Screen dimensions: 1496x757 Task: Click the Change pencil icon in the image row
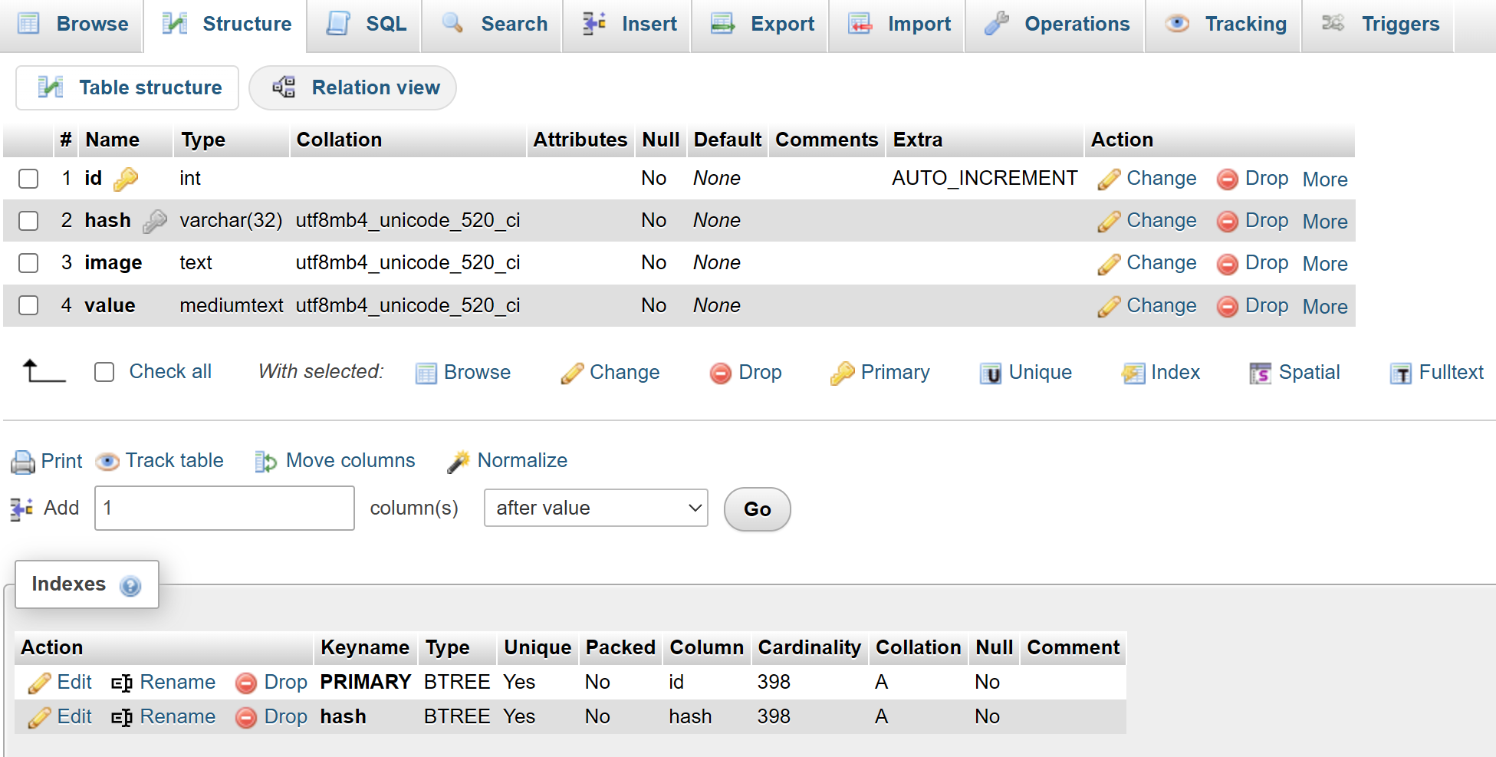[x=1109, y=264]
